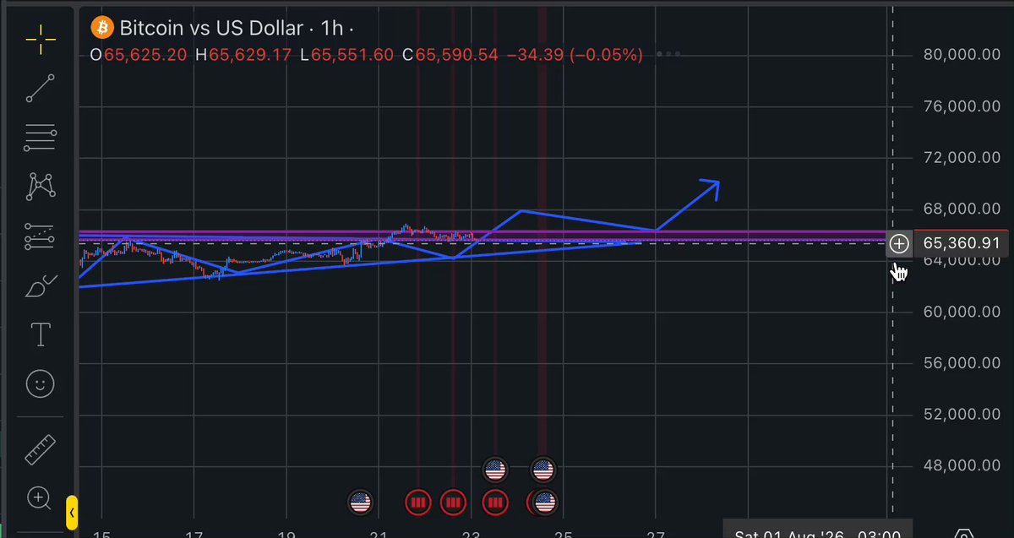1014x538 pixels.
Task: Click the 65,360.91 crosshair price label
Action: pyautogui.click(x=962, y=243)
